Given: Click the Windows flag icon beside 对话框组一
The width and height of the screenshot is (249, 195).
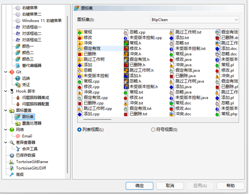Looking at the screenshot, I should pyautogui.click(x=18, y=27).
